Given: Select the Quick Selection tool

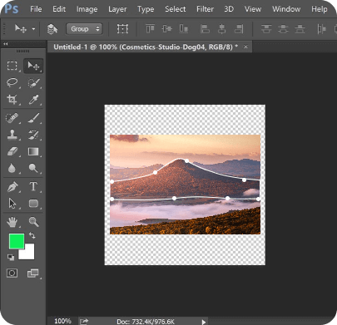Looking at the screenshot, I should [33, 82].
